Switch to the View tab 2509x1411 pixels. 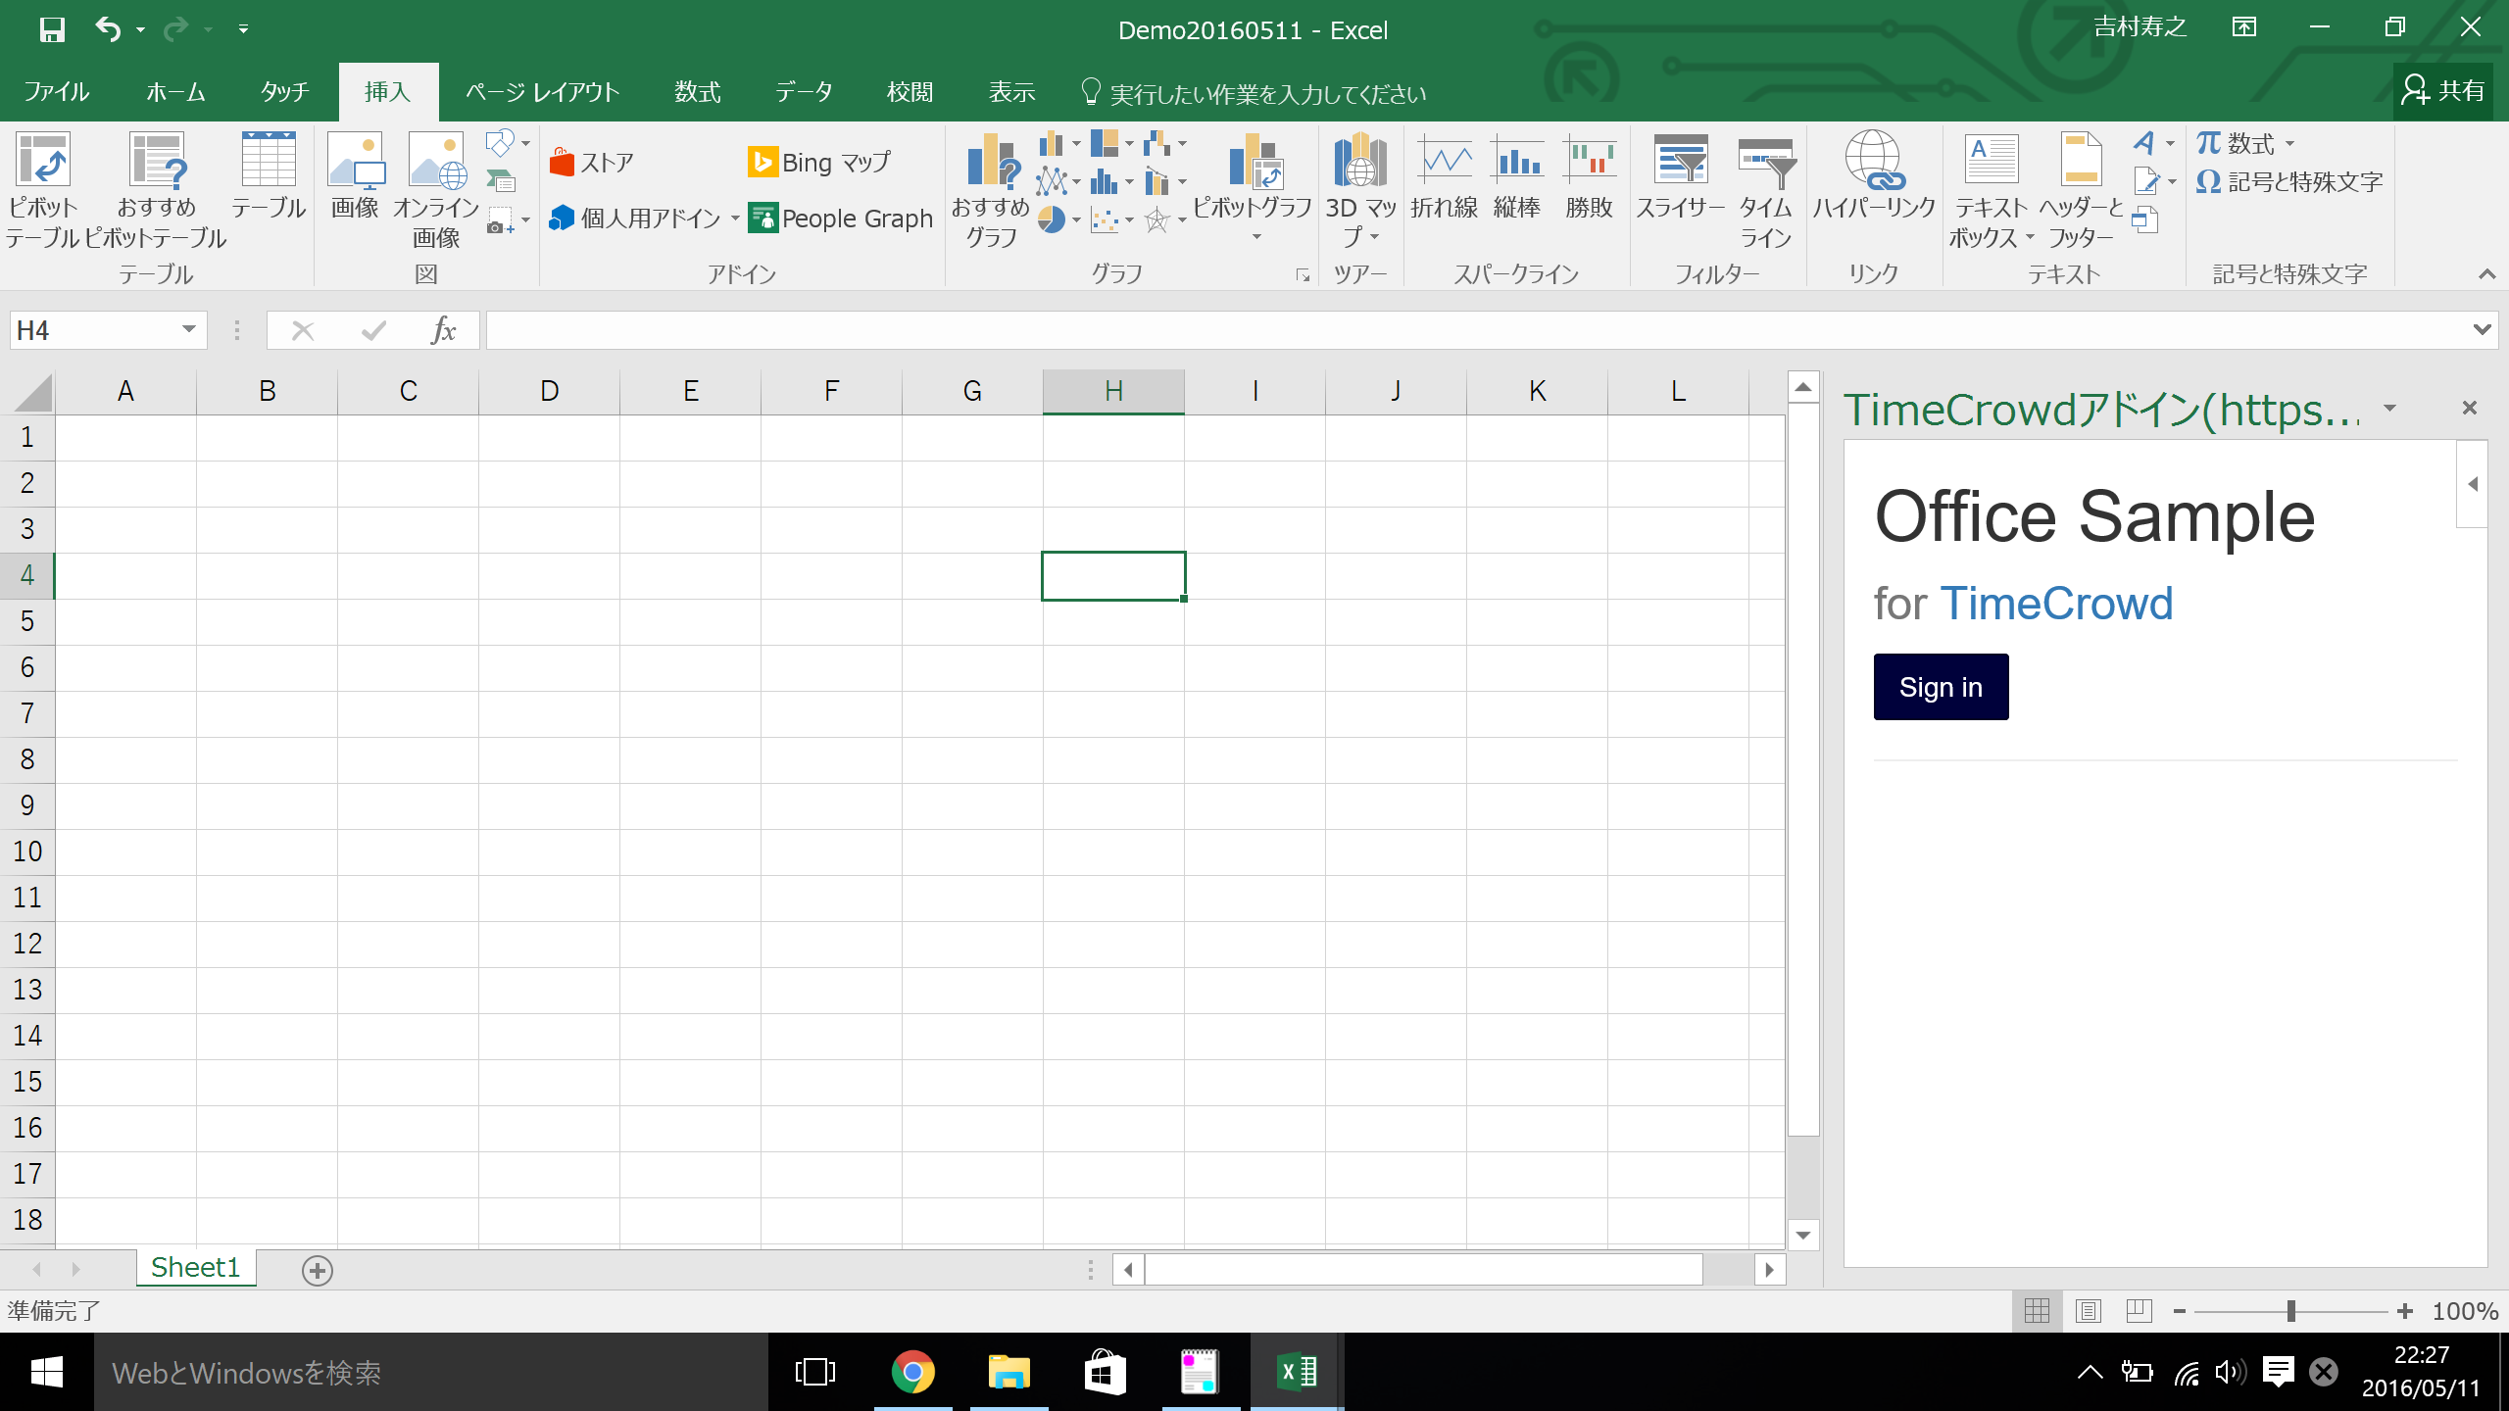click(1012, 92)
